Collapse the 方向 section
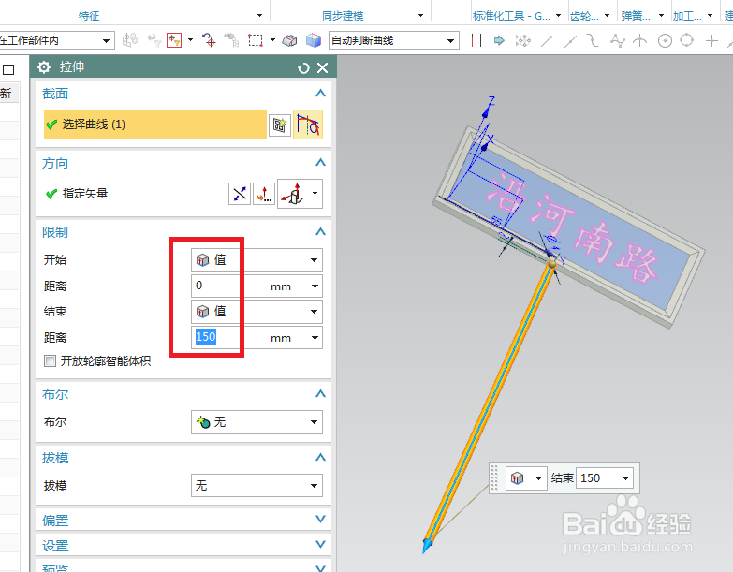This screenshot has height=572, width=733. 320,163
